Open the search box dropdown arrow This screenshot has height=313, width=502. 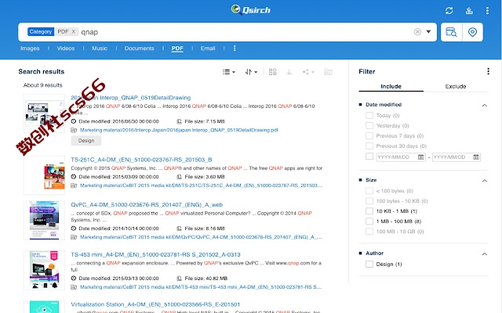[x=428, y=31]
